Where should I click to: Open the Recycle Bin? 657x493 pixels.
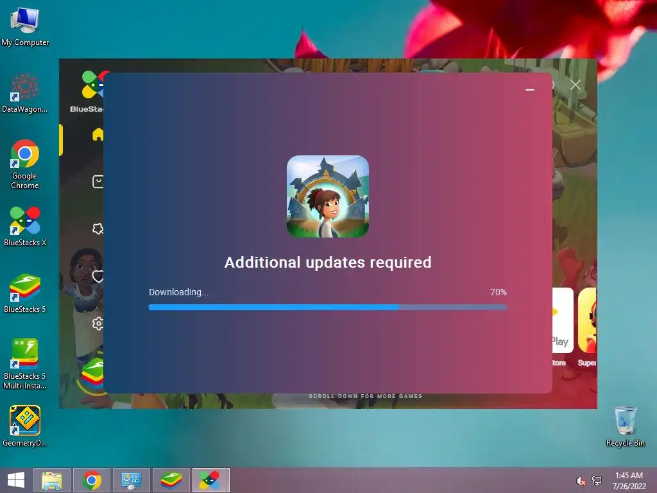click(625, 426)
